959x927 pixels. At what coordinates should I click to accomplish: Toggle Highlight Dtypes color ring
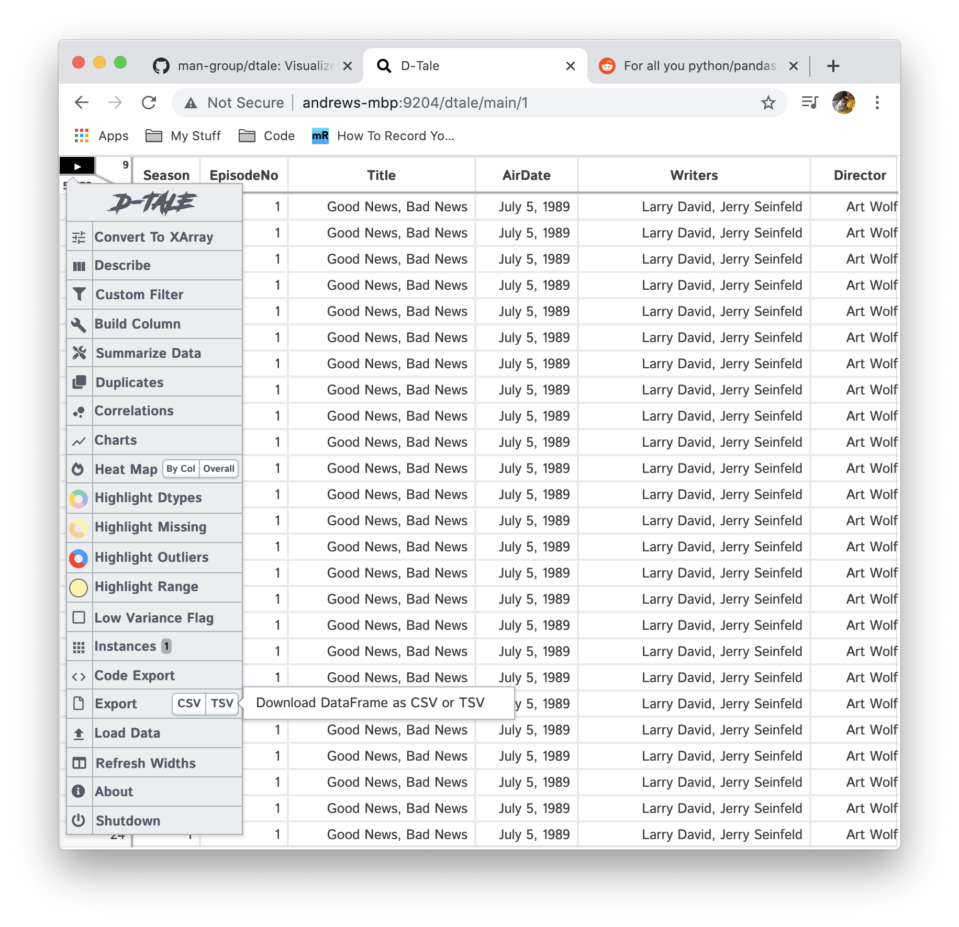coord(79,499)
